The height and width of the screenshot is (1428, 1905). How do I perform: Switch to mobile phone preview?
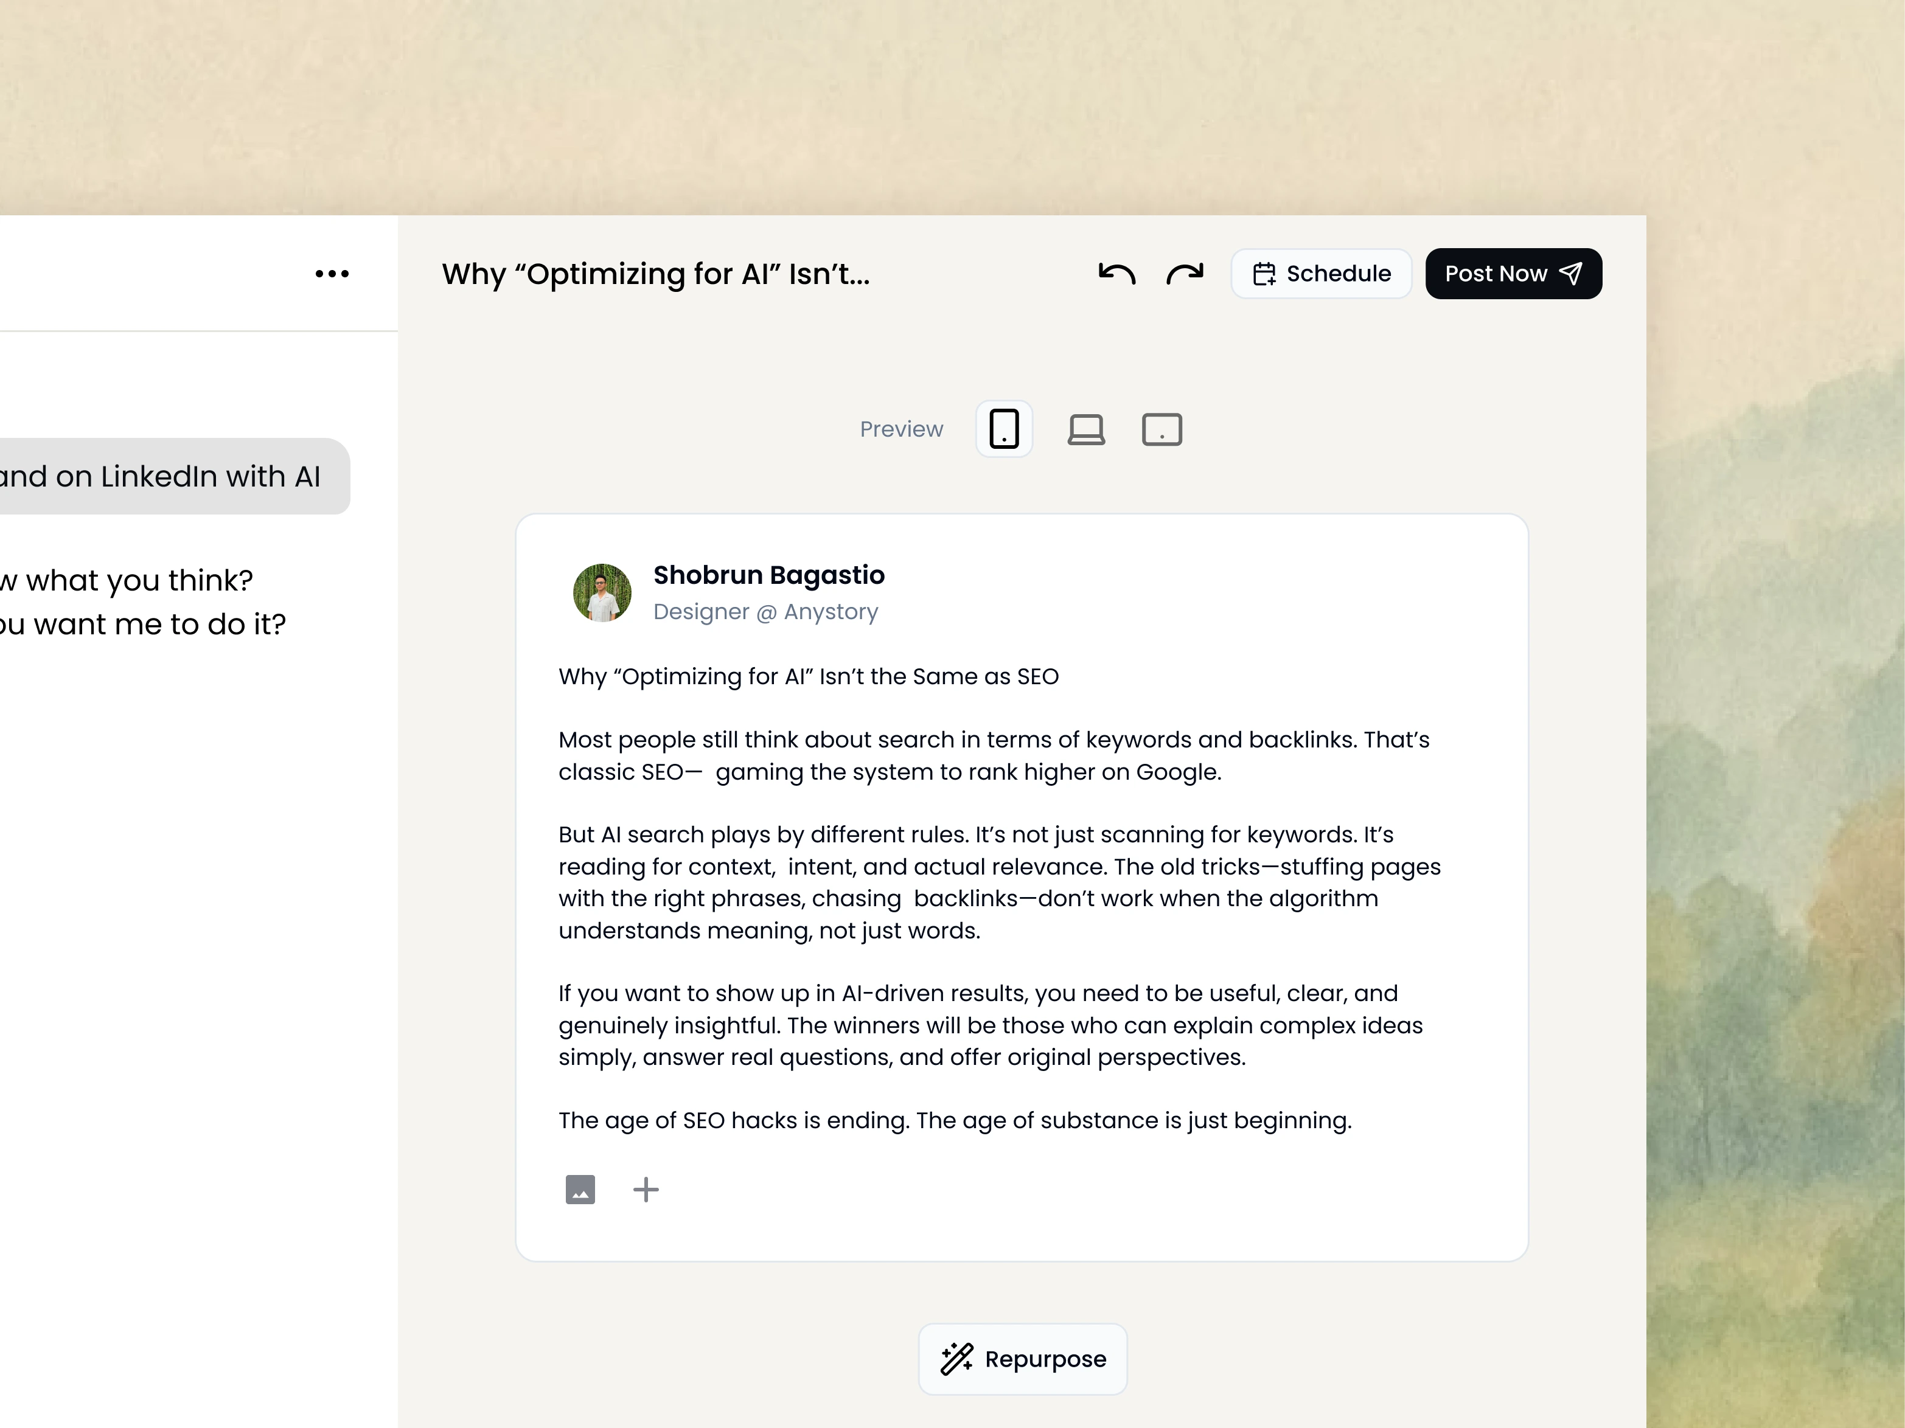pos(1003,429)
